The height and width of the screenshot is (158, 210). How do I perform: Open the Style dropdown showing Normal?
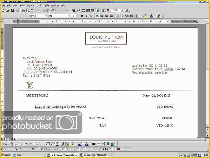[46, 16]
